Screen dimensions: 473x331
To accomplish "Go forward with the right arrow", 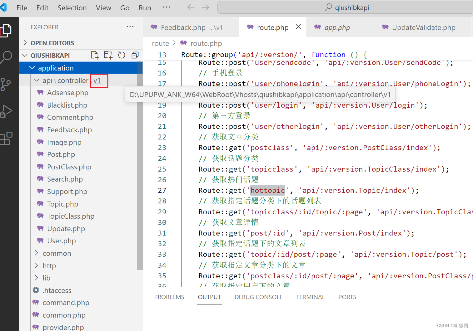I will coord(206,7).
